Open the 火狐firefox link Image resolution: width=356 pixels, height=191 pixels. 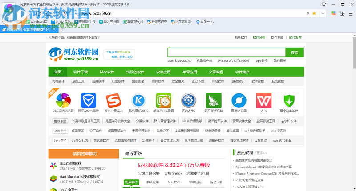[173, 174]
